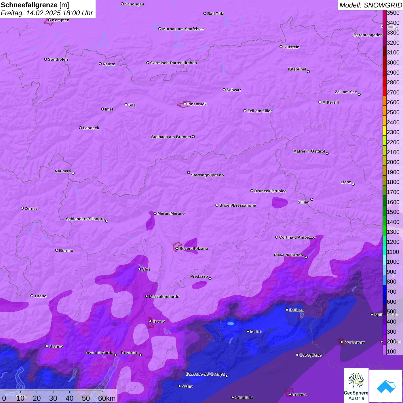Click the Kempten city marker
Viewport: 403px width, 403px height.
click(50, 20)
